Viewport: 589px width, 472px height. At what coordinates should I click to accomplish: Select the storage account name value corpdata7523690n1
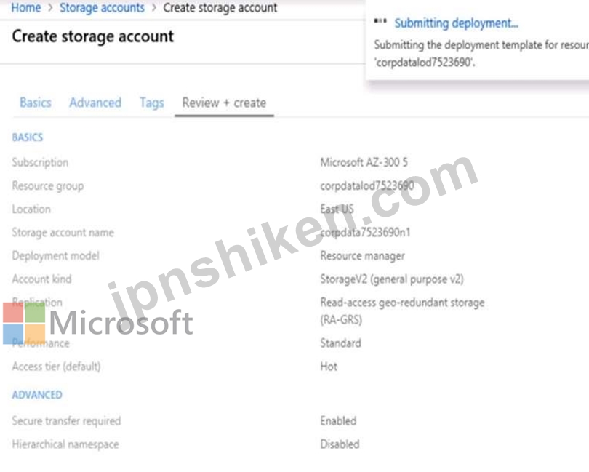365,233
